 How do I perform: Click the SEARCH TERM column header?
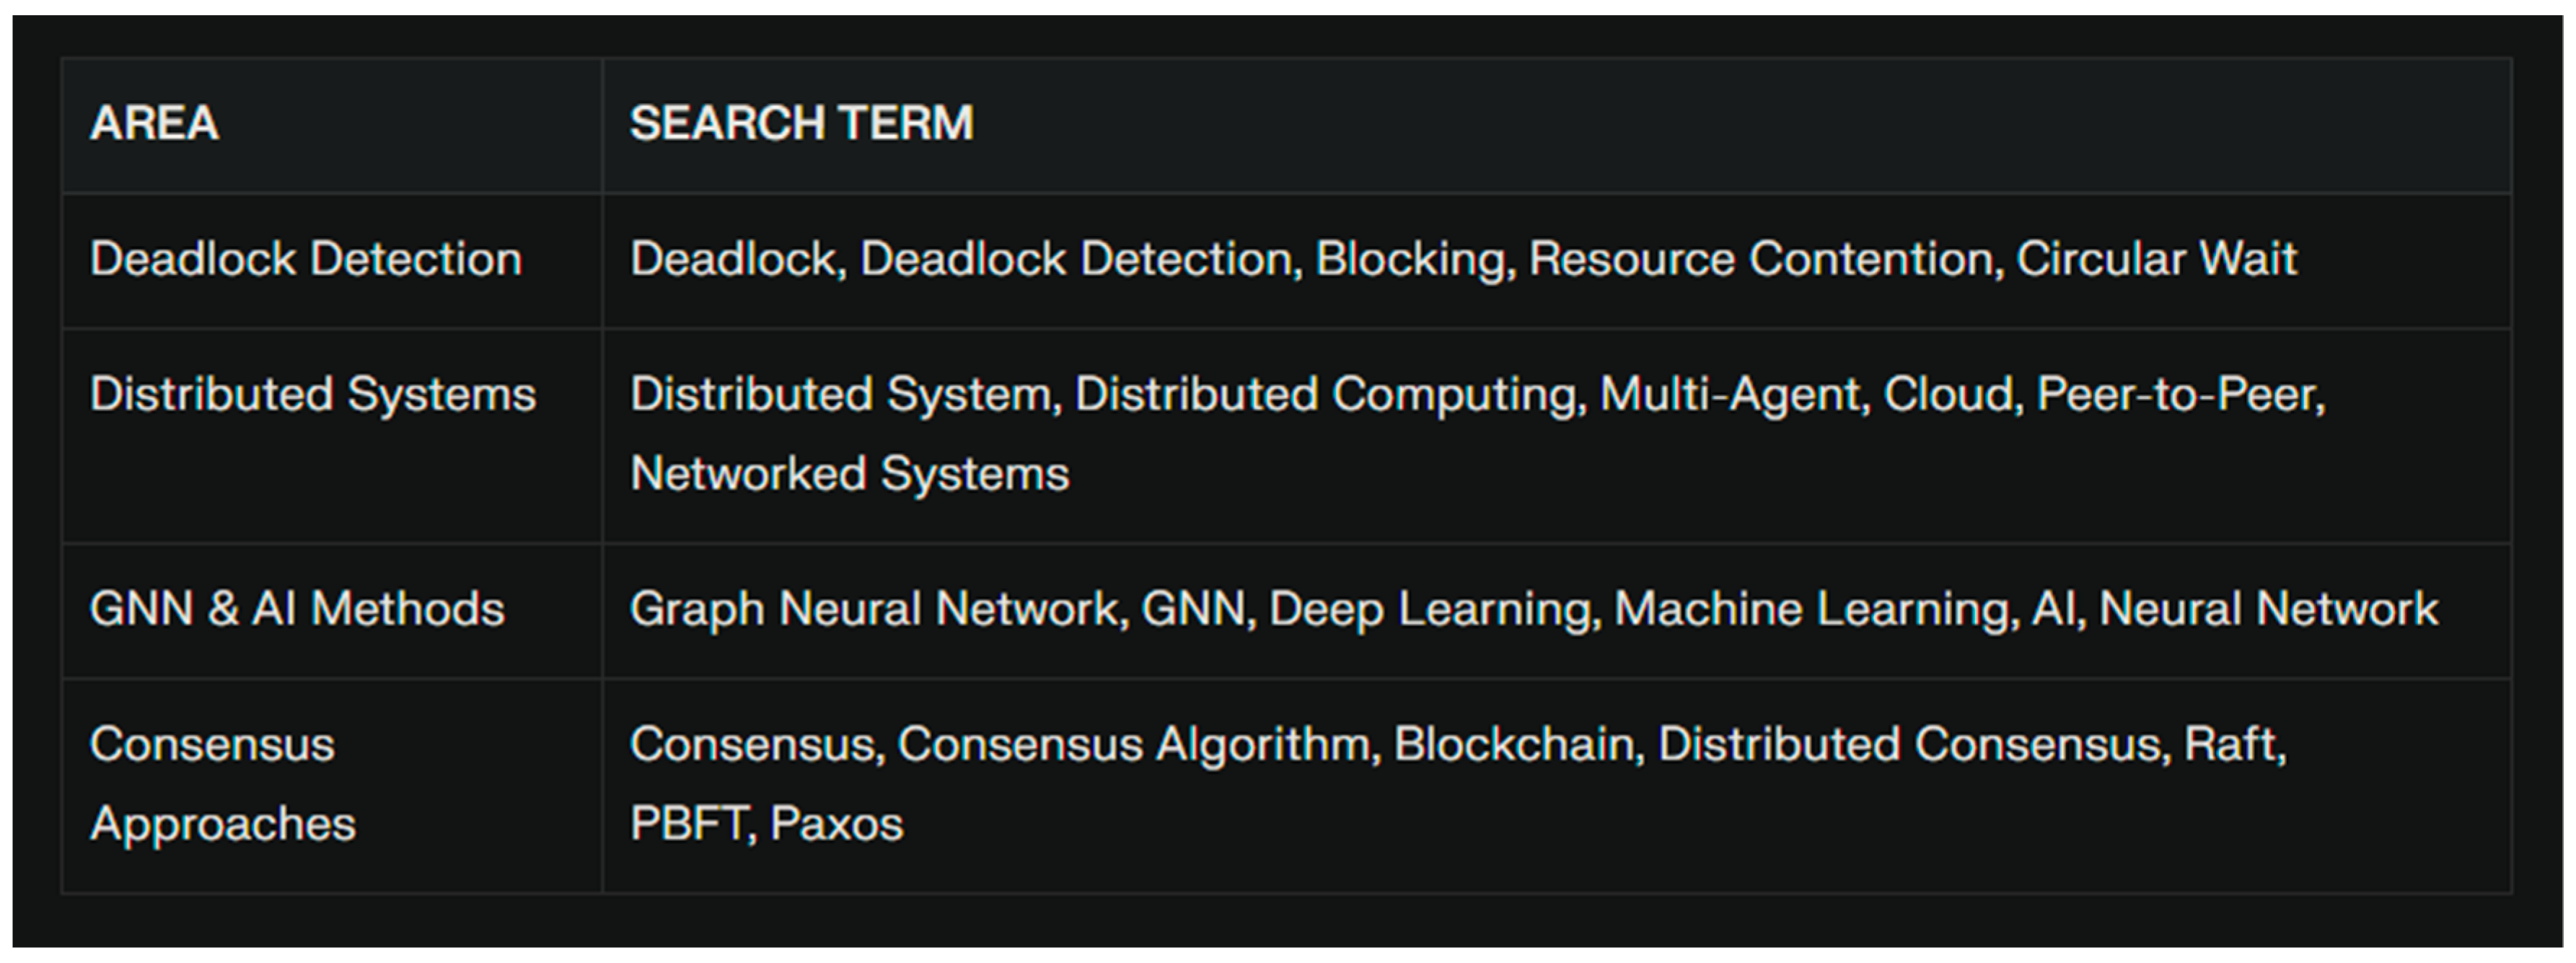pyautogui.click(x=801, y=124)
